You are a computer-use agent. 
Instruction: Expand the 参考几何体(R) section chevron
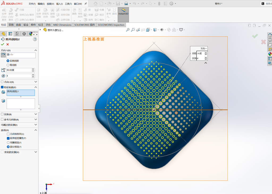(36, 119)
